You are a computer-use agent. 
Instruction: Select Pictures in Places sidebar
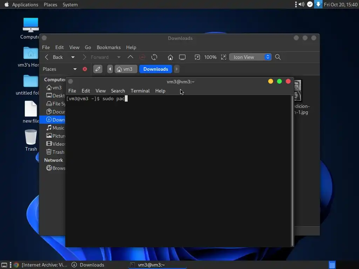(55, 136)
